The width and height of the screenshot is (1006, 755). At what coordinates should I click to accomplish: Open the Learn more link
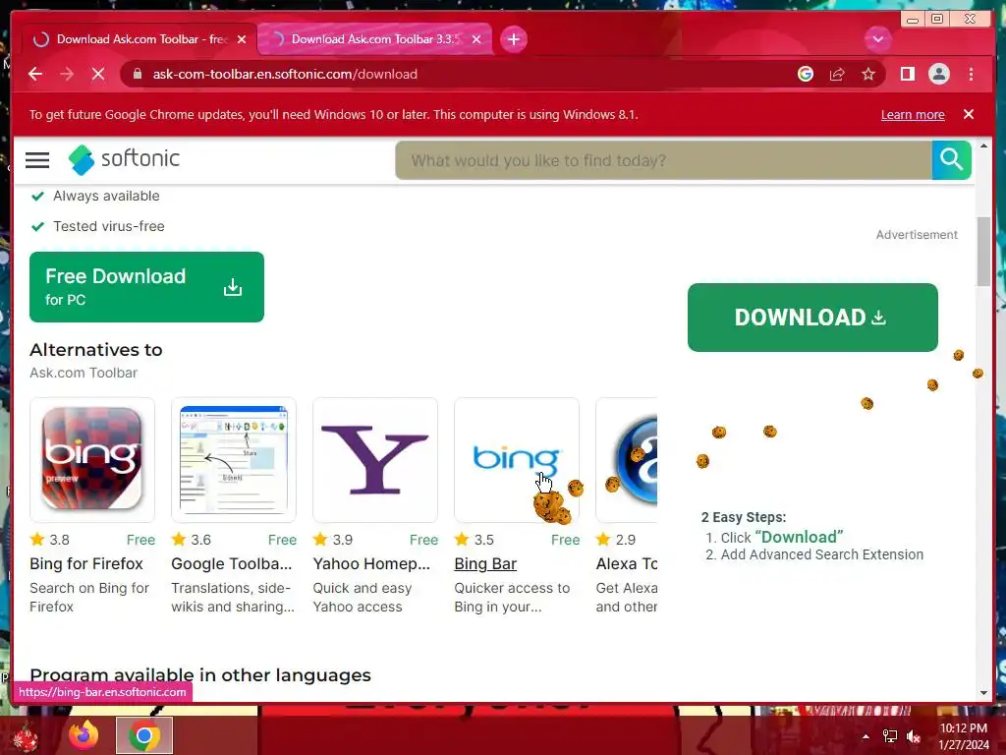(x=913, y=114)
